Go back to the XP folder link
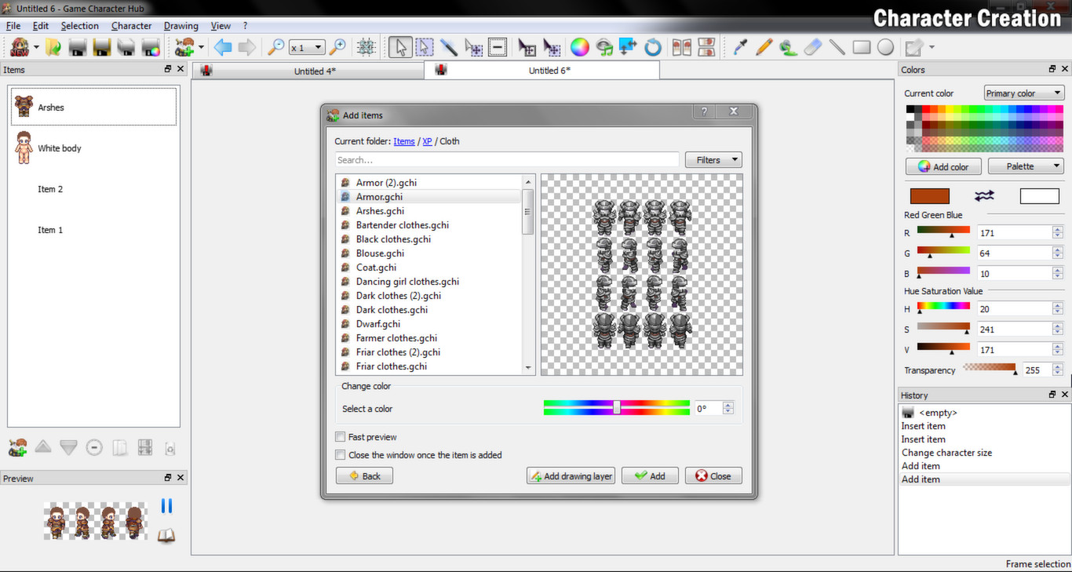This screenshot has height=572, width=1072. (427, 141)
